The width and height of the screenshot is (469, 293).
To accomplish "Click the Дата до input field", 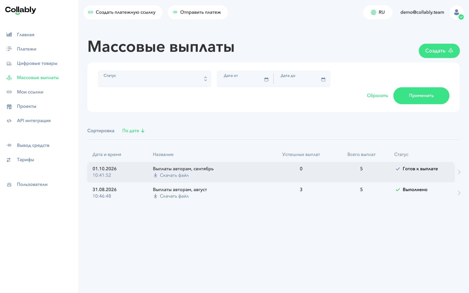I will tap(302, 79).
